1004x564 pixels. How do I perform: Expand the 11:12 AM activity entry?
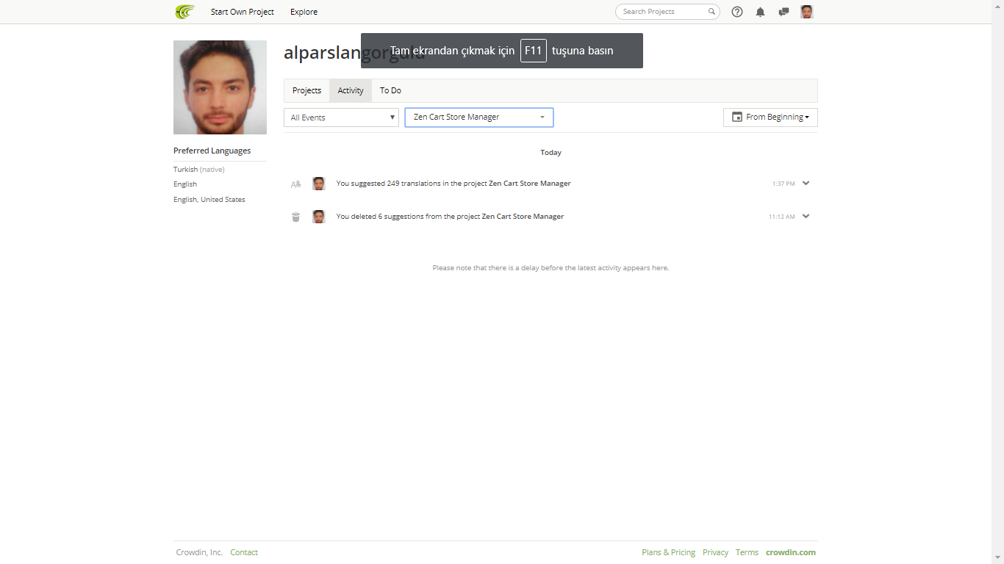click(806, 217)
